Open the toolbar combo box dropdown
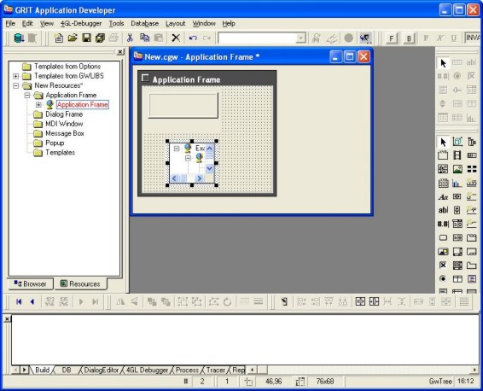483x391 pixels. pyautogui.click(x=300, y=38)
